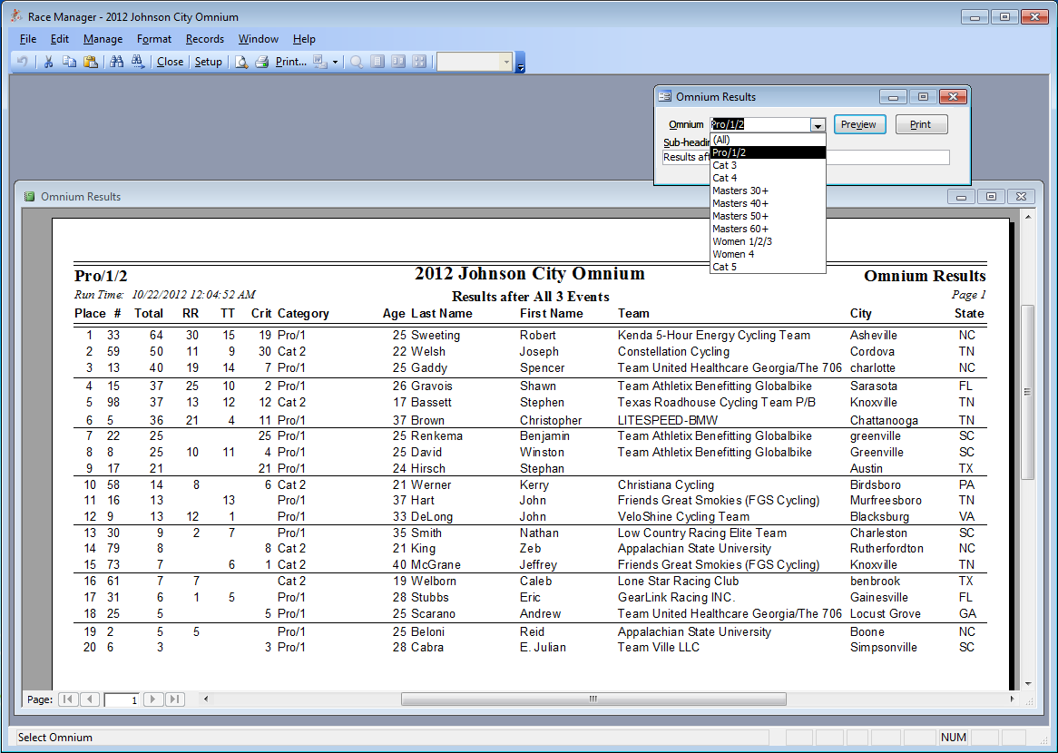The width and height of the screenshot is (1058, 753).
Task: Click the Cut scissors icon
Action: tap(48, 62)
